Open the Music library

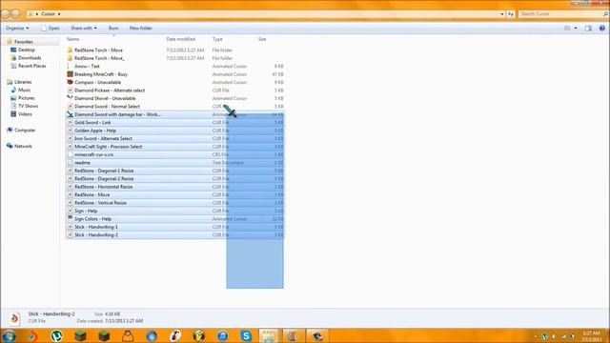click(24, 91)
